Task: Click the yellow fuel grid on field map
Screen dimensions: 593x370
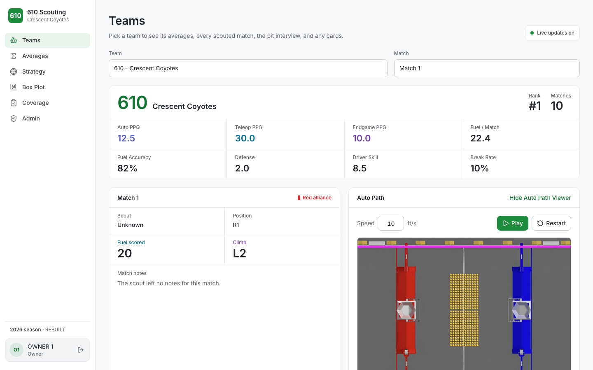Action: [x=464, y=310]
